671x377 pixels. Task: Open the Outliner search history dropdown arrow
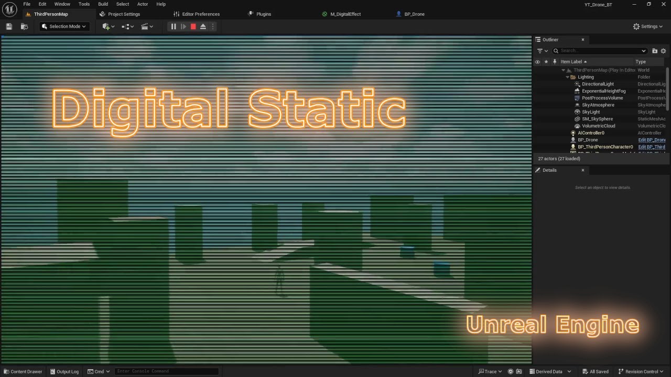click(644, 51)
